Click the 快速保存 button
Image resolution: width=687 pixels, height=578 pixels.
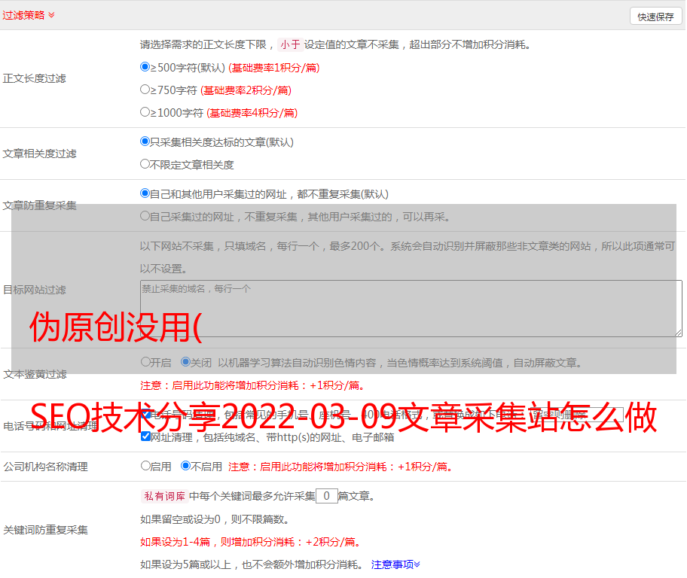(x=655, y=17)
